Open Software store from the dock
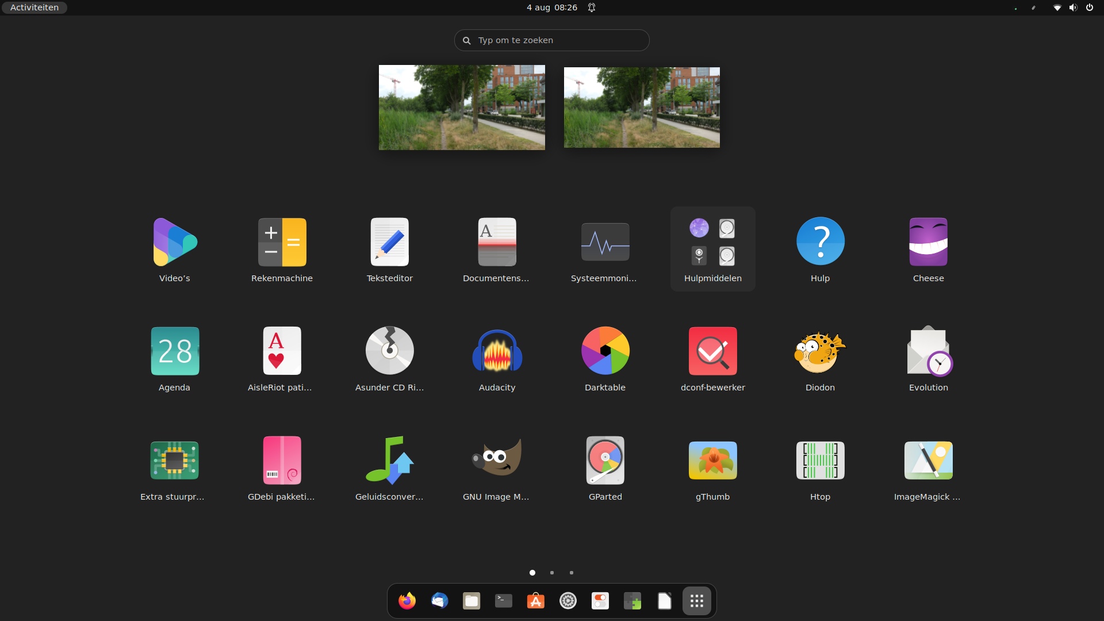 pyautogui.click(x=536, y=601)
